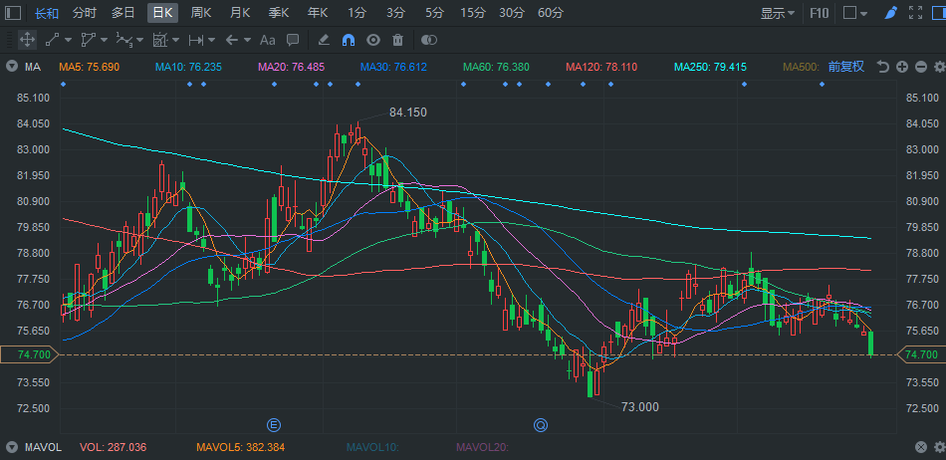
Task: Toggle drawings visibility eye icon
Action: pos(373,40)
